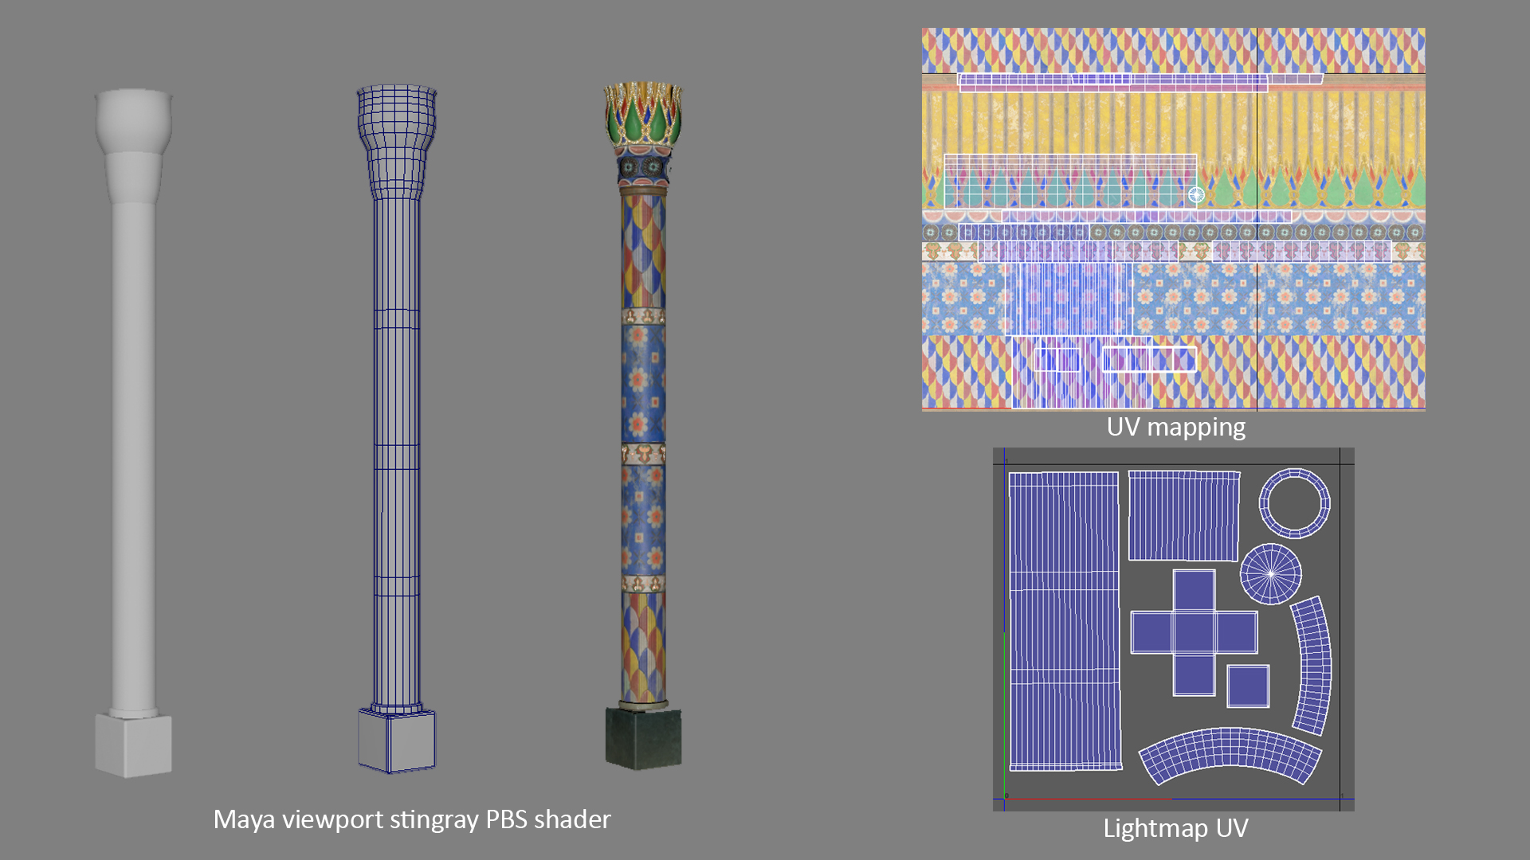The image size is (1530, 860).
Task: Click the 'Maya viewport stingray PBS shader' caption
Action: click(x=412, y=819)
